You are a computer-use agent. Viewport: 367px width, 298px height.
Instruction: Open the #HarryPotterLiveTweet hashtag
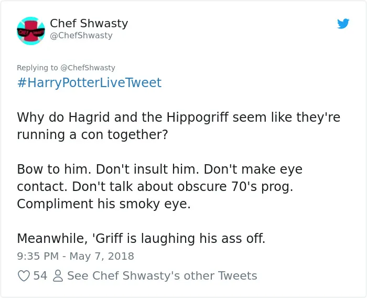coord(89,82)
